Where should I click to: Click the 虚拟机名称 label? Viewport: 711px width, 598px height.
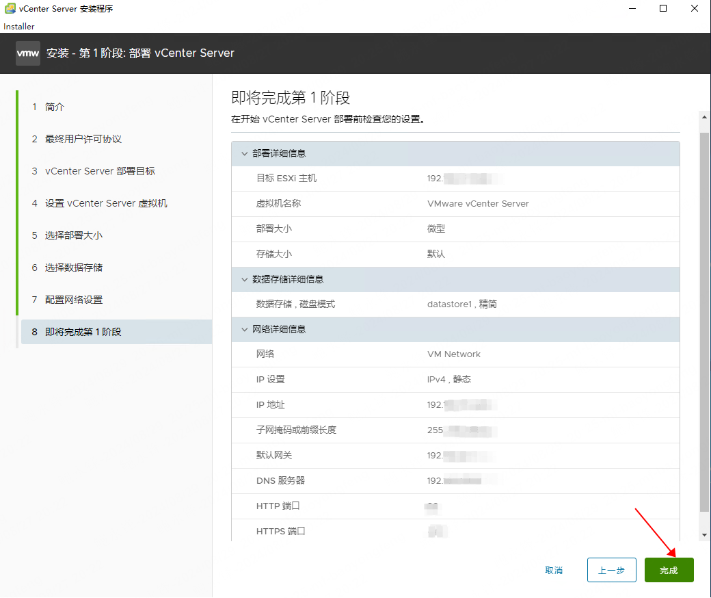278,204
